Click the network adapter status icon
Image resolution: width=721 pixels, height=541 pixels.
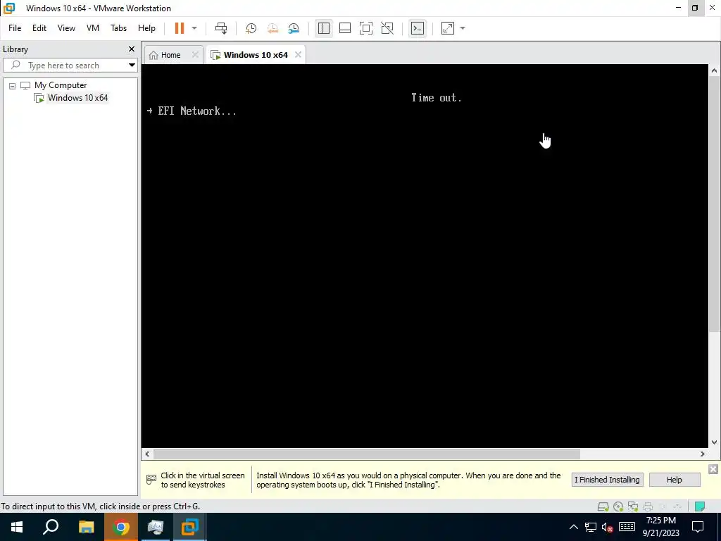tap(633, 506)
